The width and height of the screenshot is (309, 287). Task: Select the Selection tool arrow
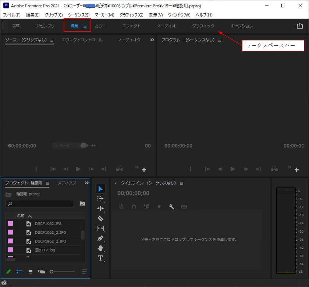click(100, 189)
